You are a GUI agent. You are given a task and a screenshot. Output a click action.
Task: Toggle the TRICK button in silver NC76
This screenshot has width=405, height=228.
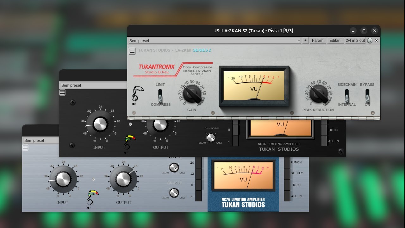287,185
